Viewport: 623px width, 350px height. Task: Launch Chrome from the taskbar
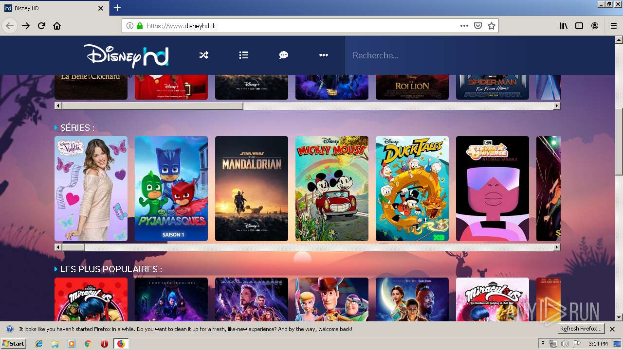[88, 344]
